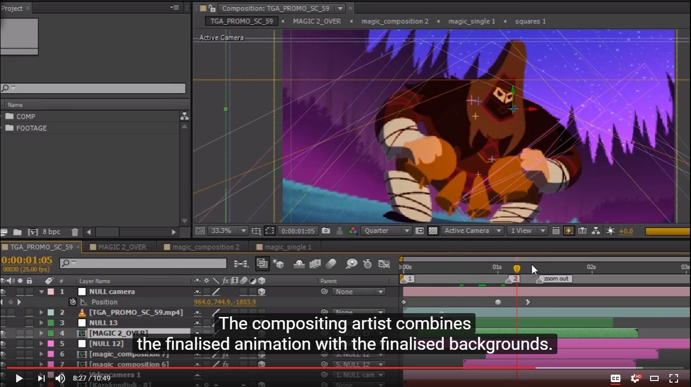
Task: Toggle YouTube subtitles CC button
Action: [616, 378]
